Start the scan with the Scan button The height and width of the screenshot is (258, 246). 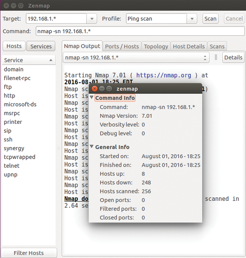[x=210, y=19]
